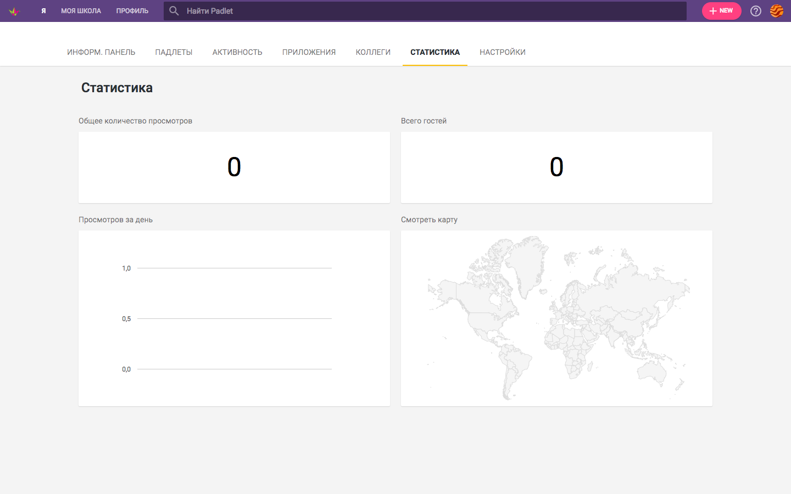Click the Просмотров за день chart area
Image resolution: width=791 pixels, height=494 pixels.
[x=234, y=318]
